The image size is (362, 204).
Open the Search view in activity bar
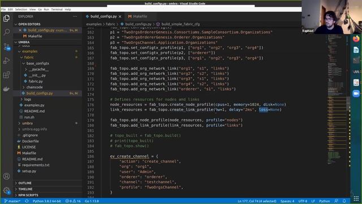click(6, 32)
